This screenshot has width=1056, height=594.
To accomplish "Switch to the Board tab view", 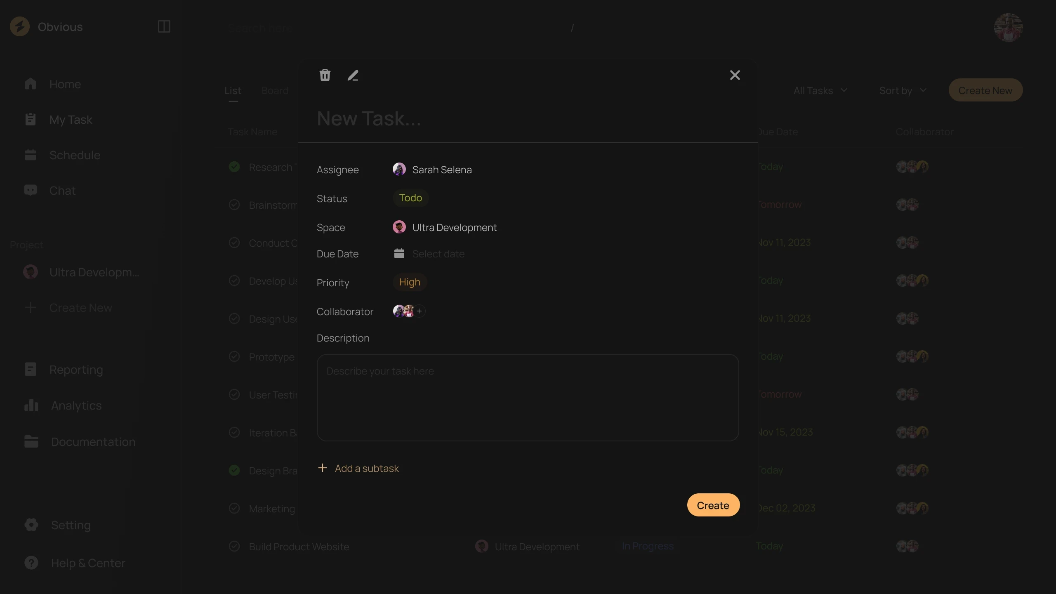I will pyautogui.click(x=275, y=90).
